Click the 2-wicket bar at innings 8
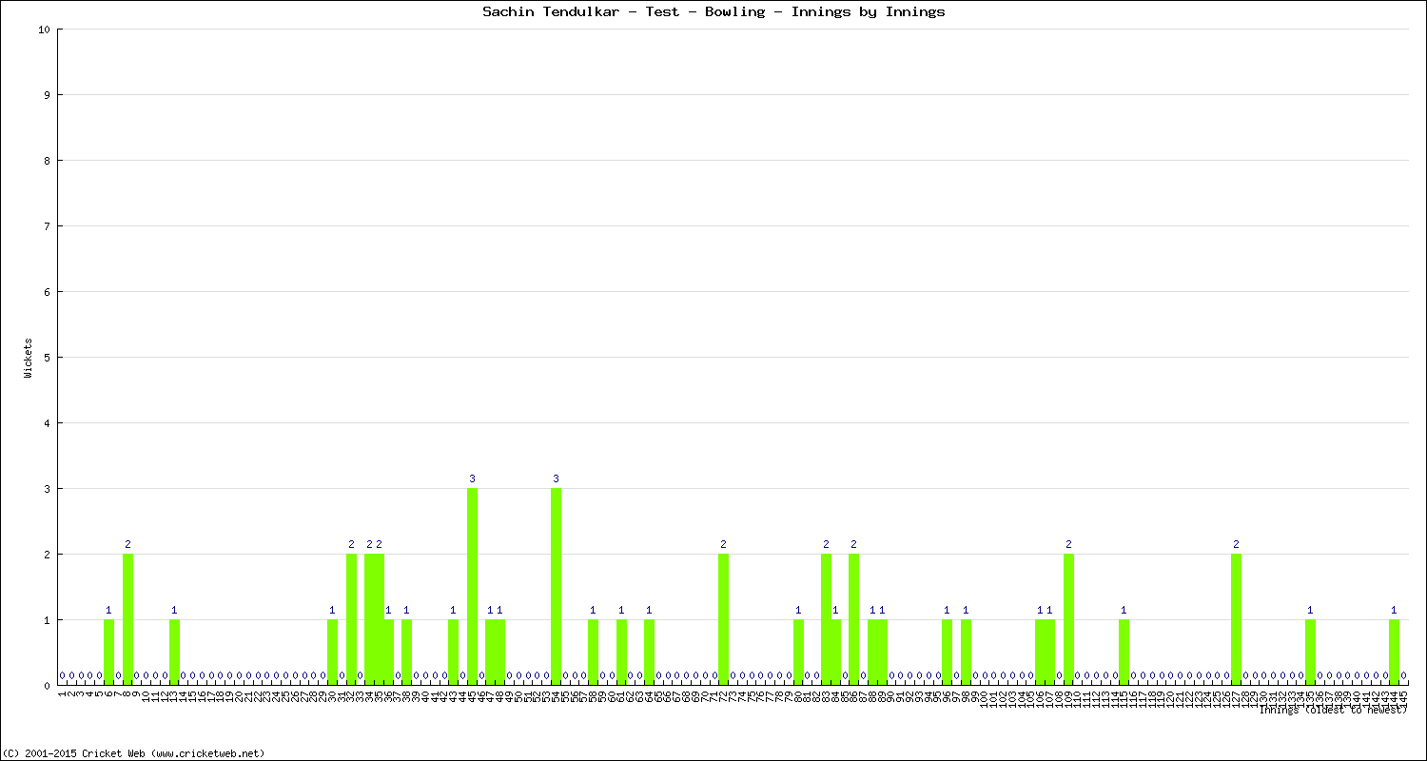This screenshot has height=761, width=1427. pos(127,619)
